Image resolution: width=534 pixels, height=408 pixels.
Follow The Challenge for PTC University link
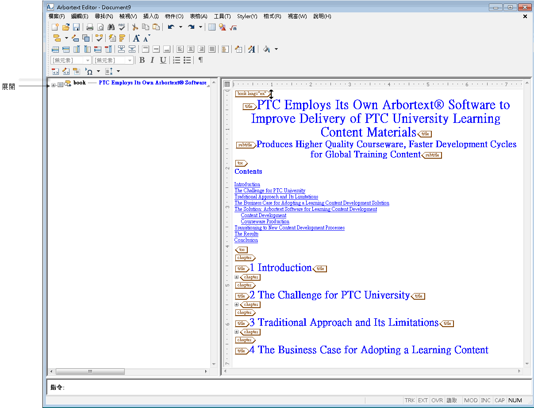click(x=270, y=191)
